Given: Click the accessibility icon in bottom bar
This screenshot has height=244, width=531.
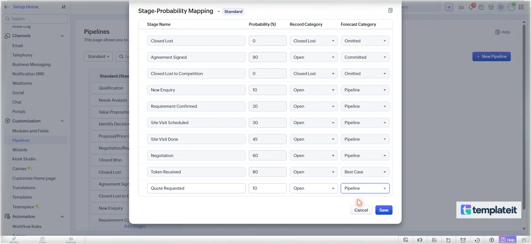Looking at the screenshot, I should coord(492,240).
